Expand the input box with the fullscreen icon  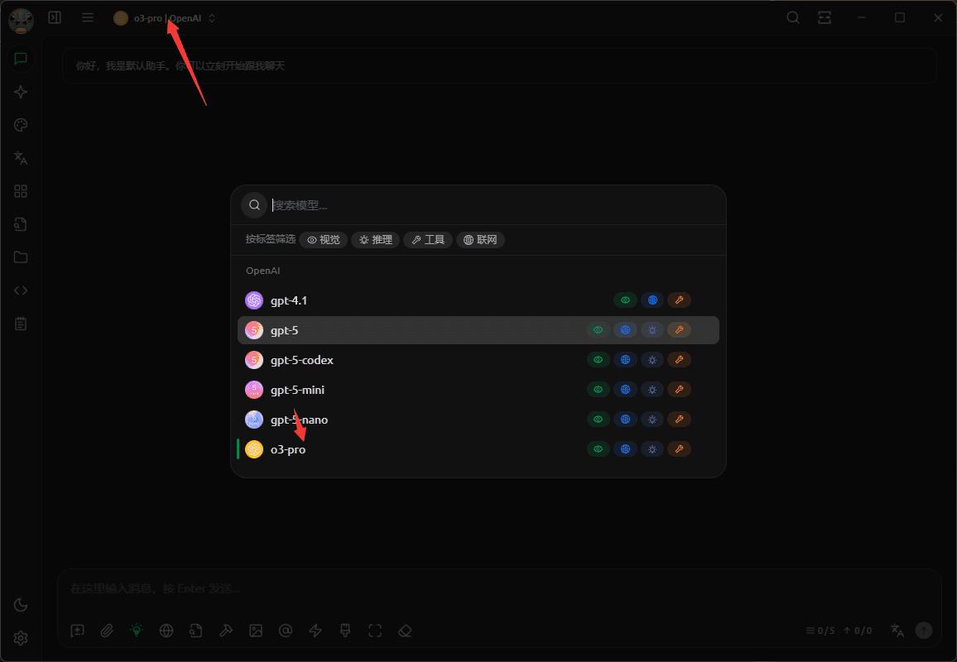(x=375, y=631)
